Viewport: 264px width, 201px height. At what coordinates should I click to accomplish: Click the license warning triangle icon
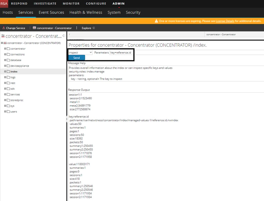tap(156, 21)
